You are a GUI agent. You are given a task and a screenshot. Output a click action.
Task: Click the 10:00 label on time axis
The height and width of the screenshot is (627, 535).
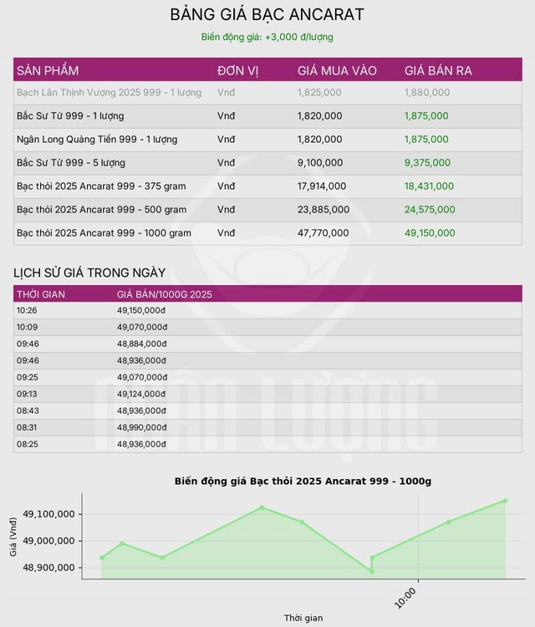click(x=405, y=599)
